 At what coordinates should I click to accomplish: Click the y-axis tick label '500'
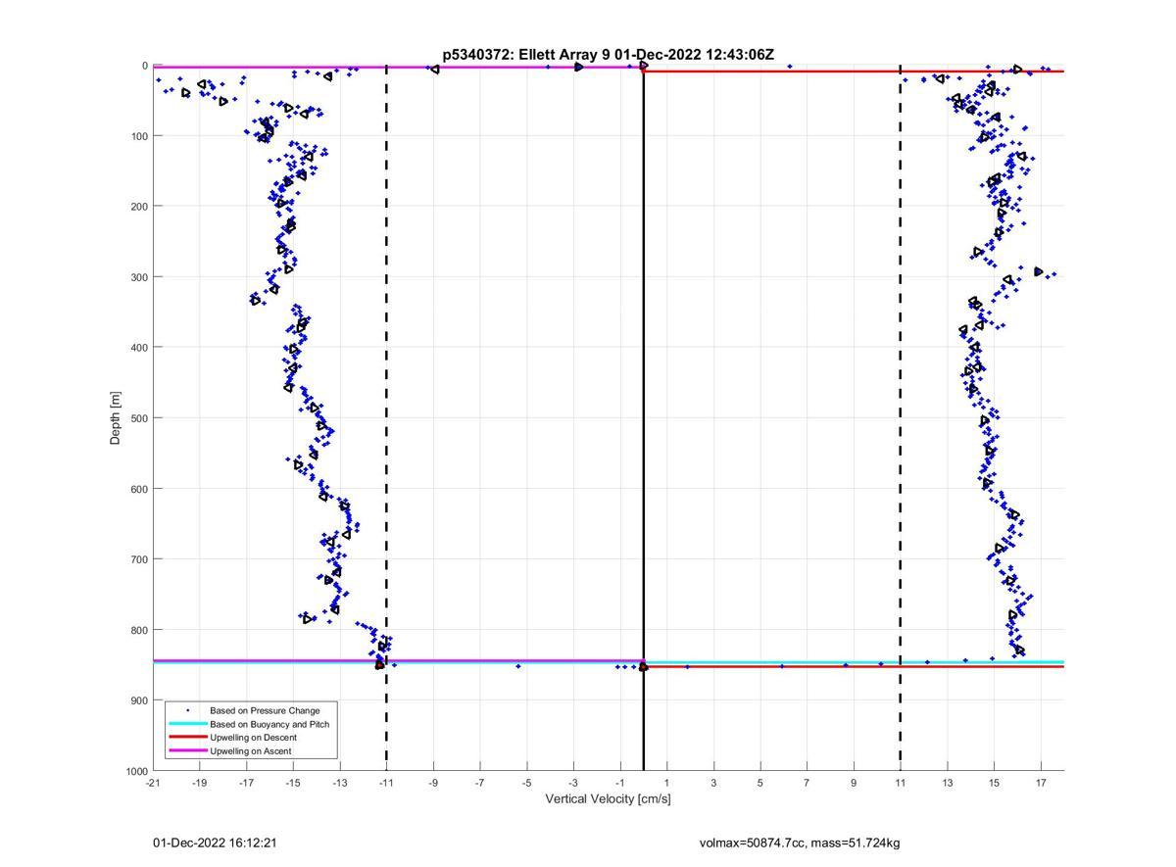click(139, 418)
